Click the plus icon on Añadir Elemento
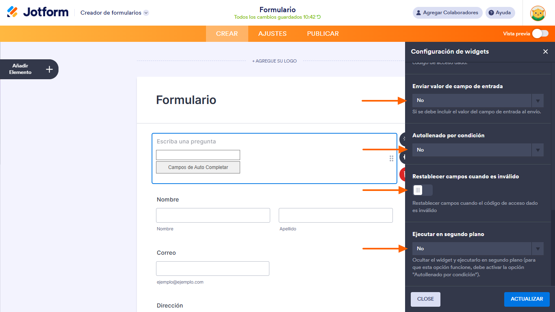The height and width of the screenshot is (312, 555). click(x=48, y=69)
